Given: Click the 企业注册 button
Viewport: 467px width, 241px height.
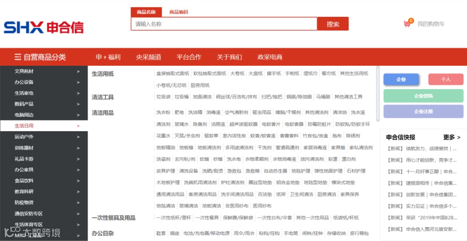Looking at the screenshot, I should (423, 112).
